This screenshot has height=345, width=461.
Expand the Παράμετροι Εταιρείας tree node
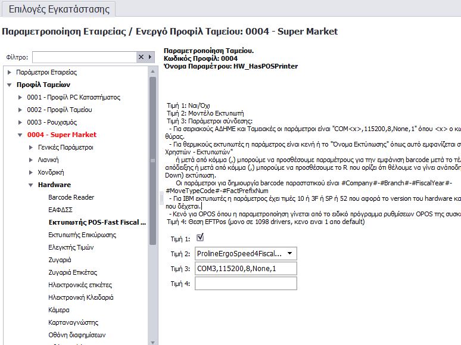pyautogui.click(x=10, y=72)
